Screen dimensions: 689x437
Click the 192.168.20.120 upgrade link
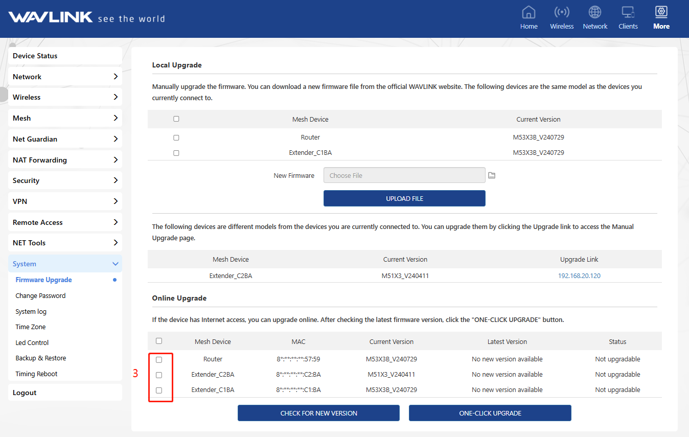(x=579, y=275)
